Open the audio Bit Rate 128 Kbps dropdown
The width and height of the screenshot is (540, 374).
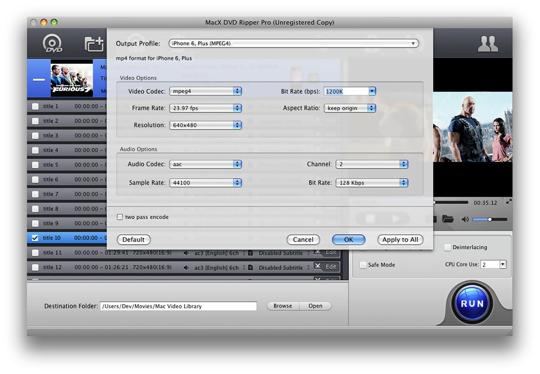click(372, 183)
